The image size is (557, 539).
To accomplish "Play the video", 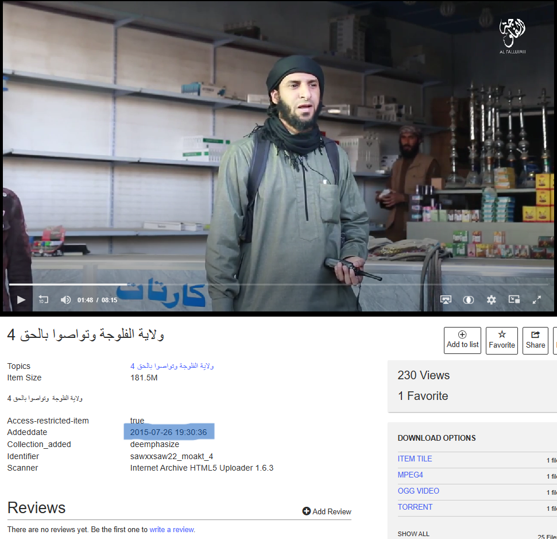I will point(21,299).
